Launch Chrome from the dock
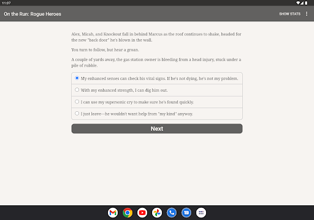Image resolution: width=314 pixels, height=220 pixels. 128,213
